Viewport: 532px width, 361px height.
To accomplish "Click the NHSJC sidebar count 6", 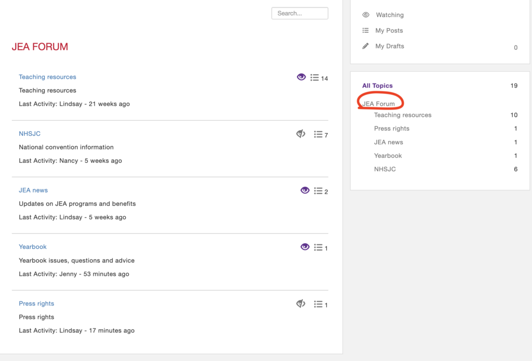I will pyautogui.click(x=515, y=169).
